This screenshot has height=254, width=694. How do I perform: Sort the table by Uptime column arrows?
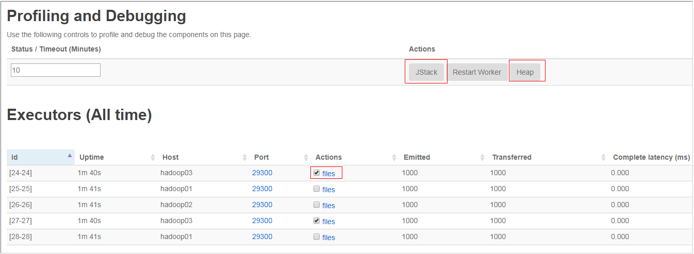153,157
